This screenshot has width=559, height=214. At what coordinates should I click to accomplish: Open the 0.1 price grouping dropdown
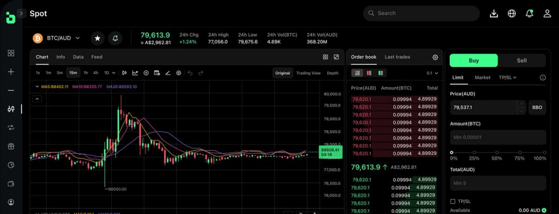tap(432, 73)
